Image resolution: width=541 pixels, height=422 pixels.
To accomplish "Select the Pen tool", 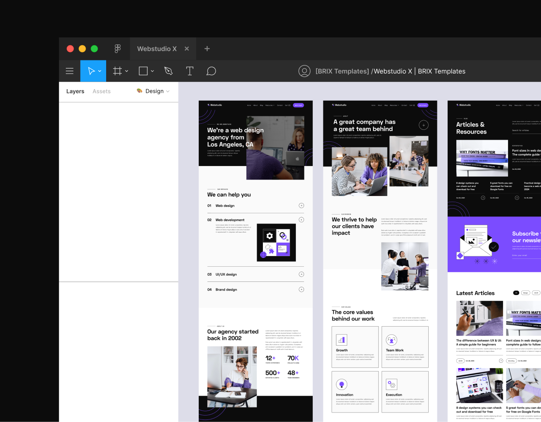I will click(168, 71).
